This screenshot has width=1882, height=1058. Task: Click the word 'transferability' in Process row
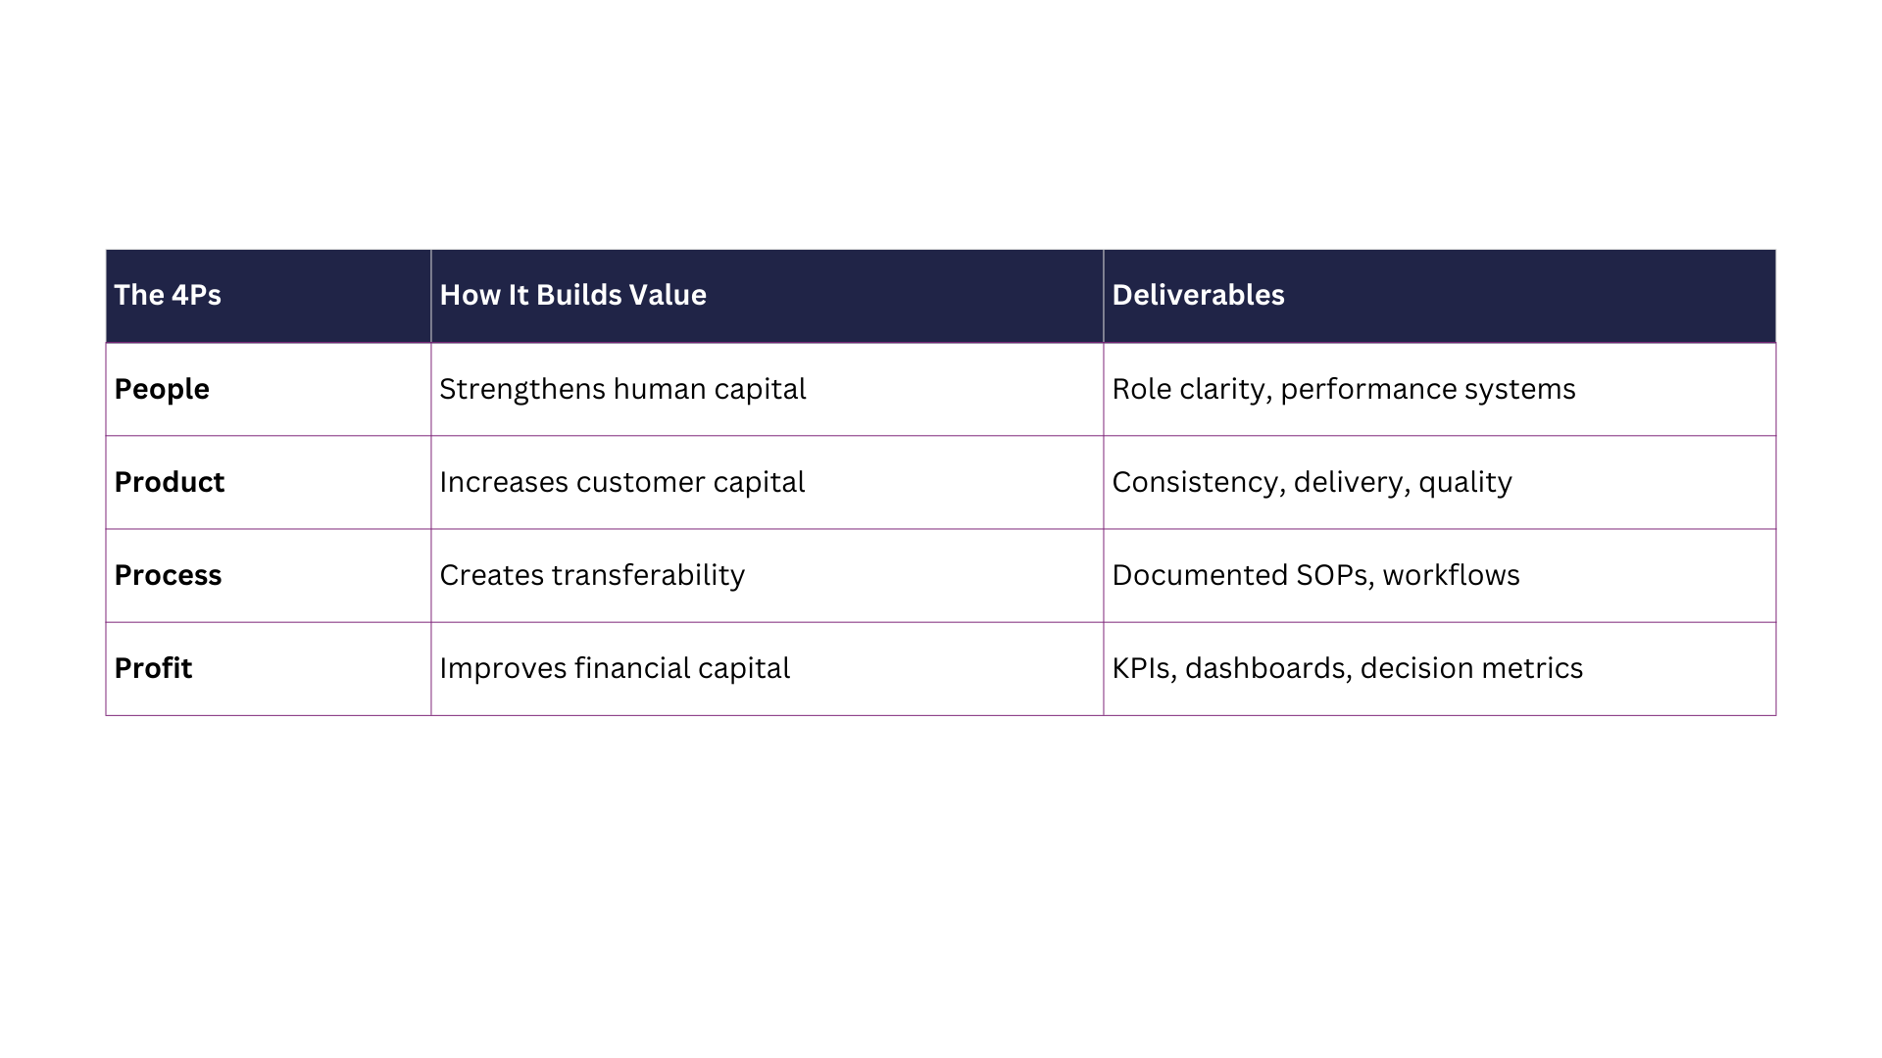(x=648, y=576)
